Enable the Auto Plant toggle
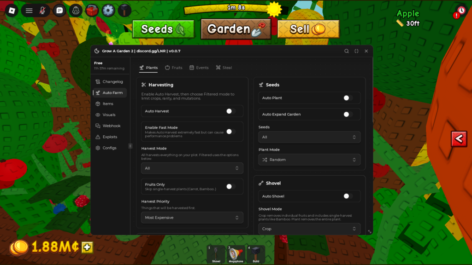472x265 pixels. 348,98
